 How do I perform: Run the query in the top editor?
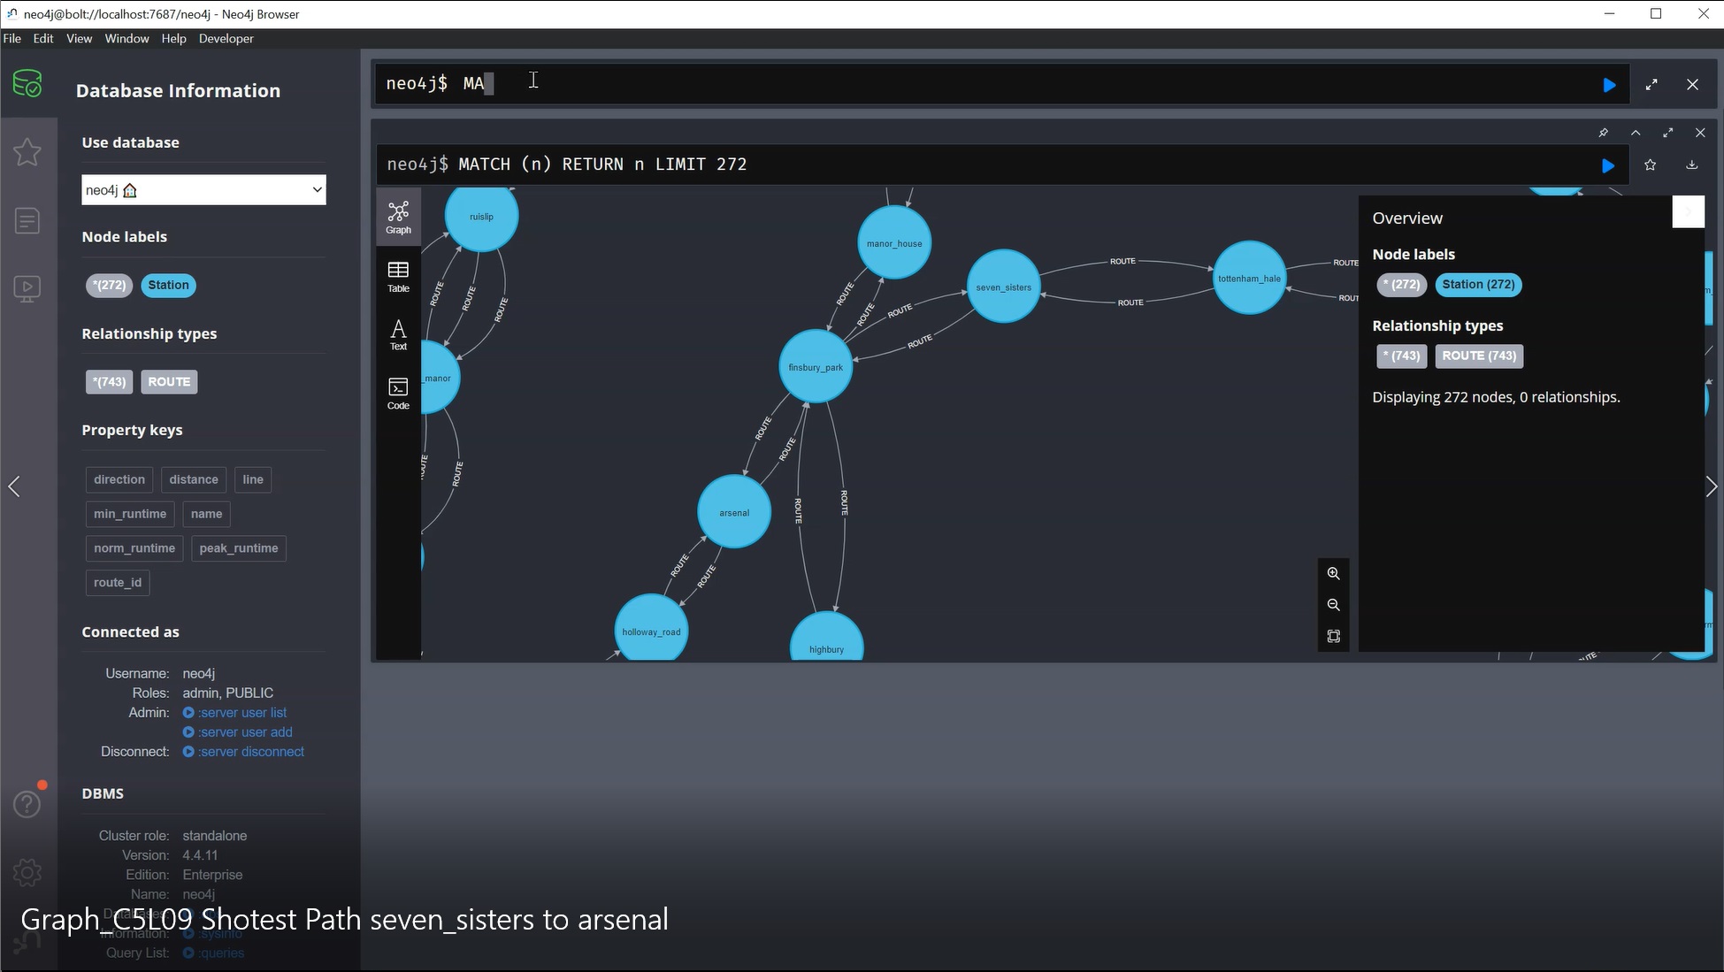click(x=1609, y=85)
